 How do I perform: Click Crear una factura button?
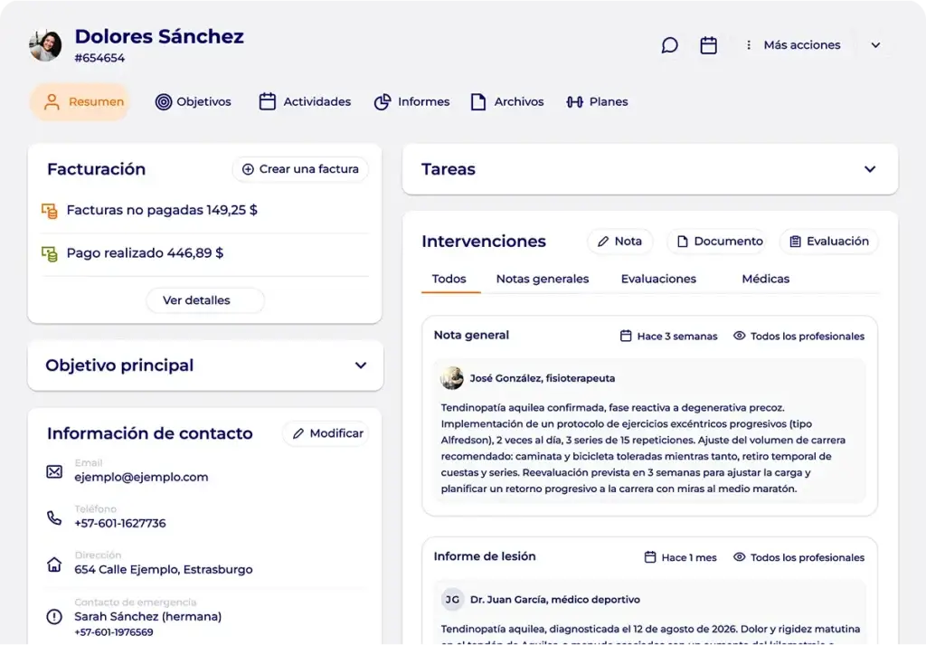click(300, 169)
